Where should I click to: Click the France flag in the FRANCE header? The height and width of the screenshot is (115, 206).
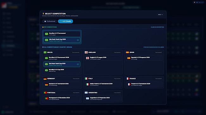(128, 79)
